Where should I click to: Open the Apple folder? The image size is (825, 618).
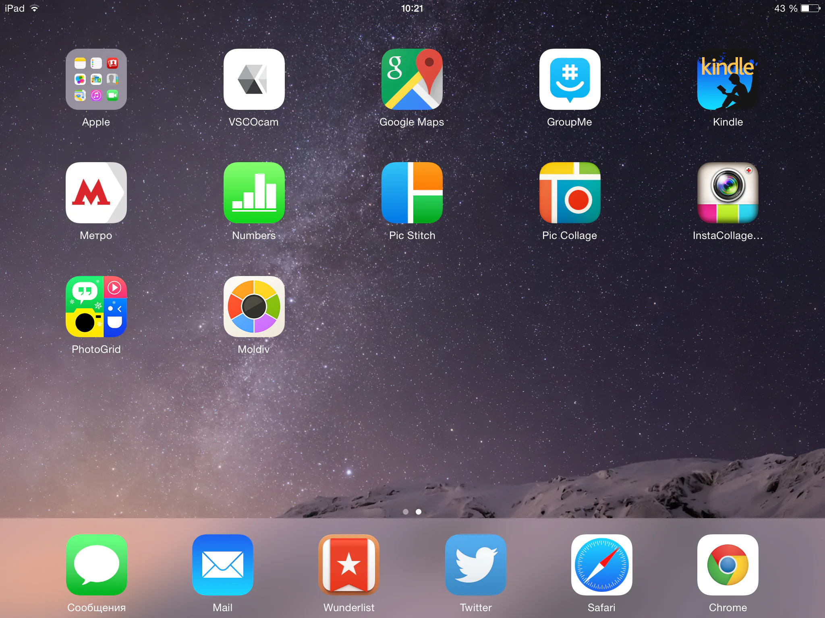pyautogui.click(x=96, y=79)
